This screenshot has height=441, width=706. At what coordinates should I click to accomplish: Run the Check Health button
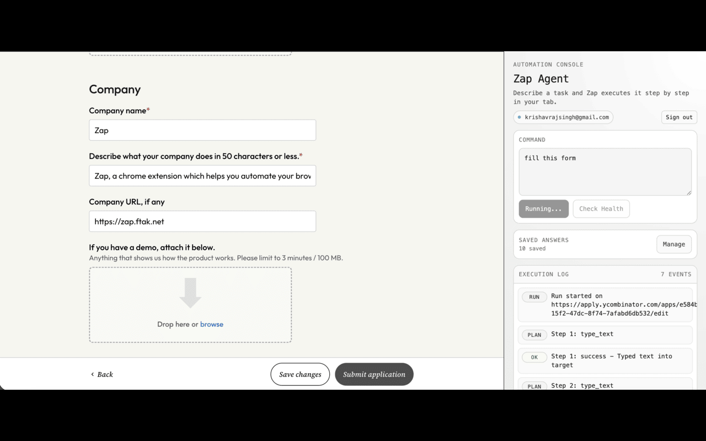601,209
